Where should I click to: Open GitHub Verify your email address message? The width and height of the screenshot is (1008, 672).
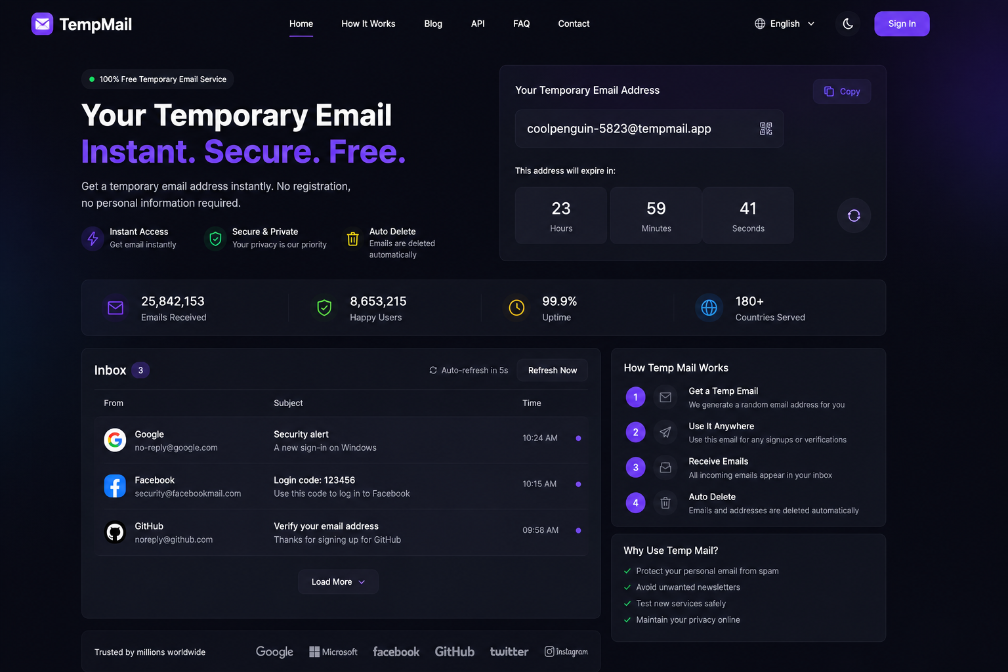(341, 532)
